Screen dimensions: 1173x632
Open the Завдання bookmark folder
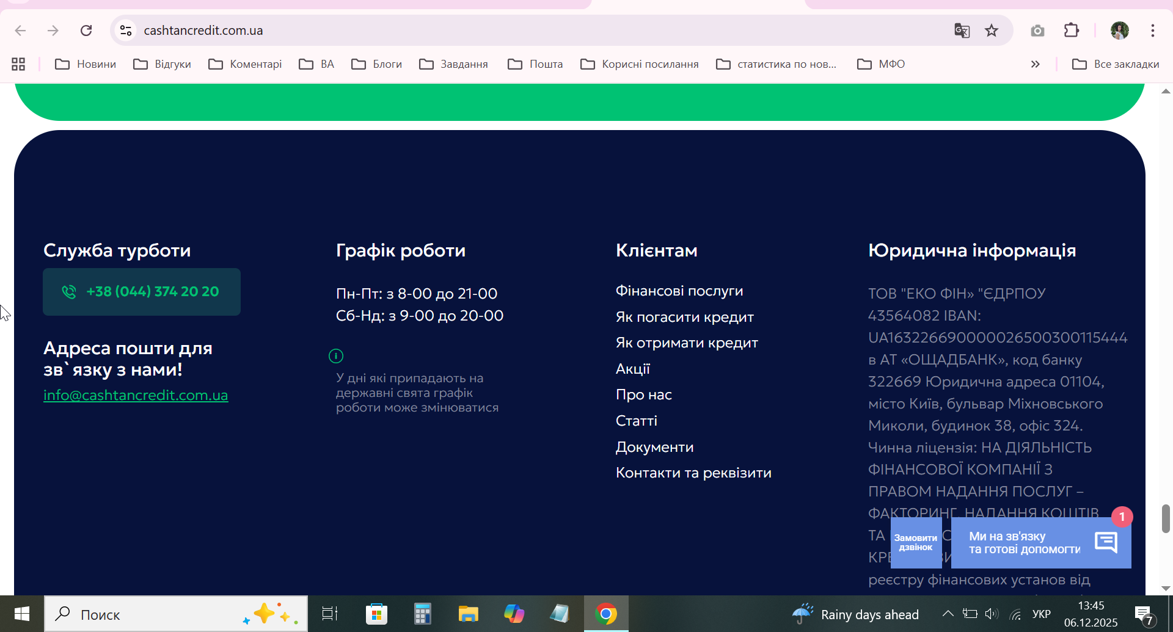[453, 64]
